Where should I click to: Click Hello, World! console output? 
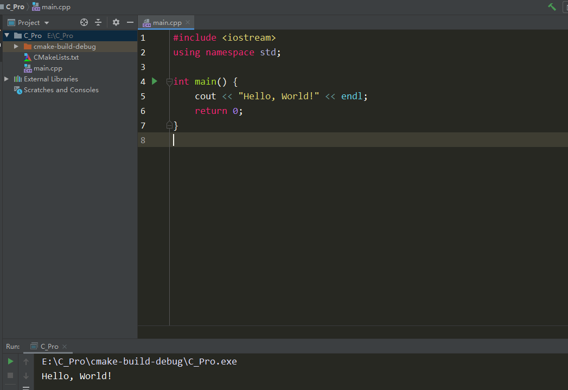[77, 376]
